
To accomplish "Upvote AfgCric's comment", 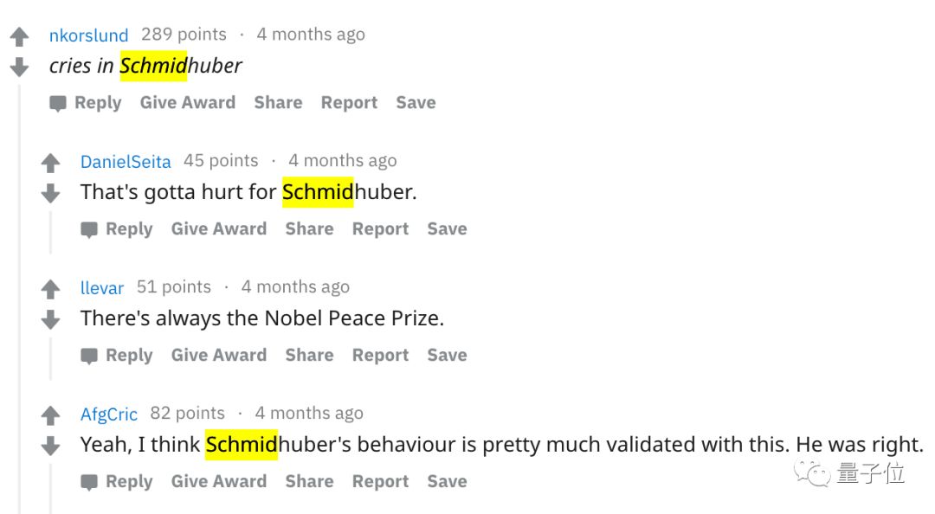I will click(50, 415).
